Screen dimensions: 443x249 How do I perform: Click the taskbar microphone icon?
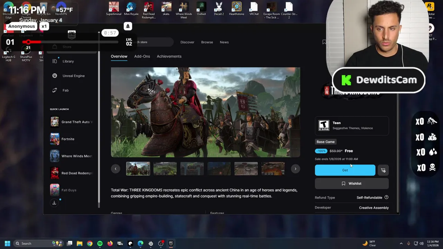pos(408,243)
